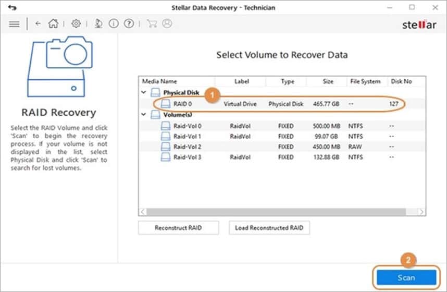
Task: Click the RAID 0 Physical Disk type cell
Action: (x=285, y=104)
